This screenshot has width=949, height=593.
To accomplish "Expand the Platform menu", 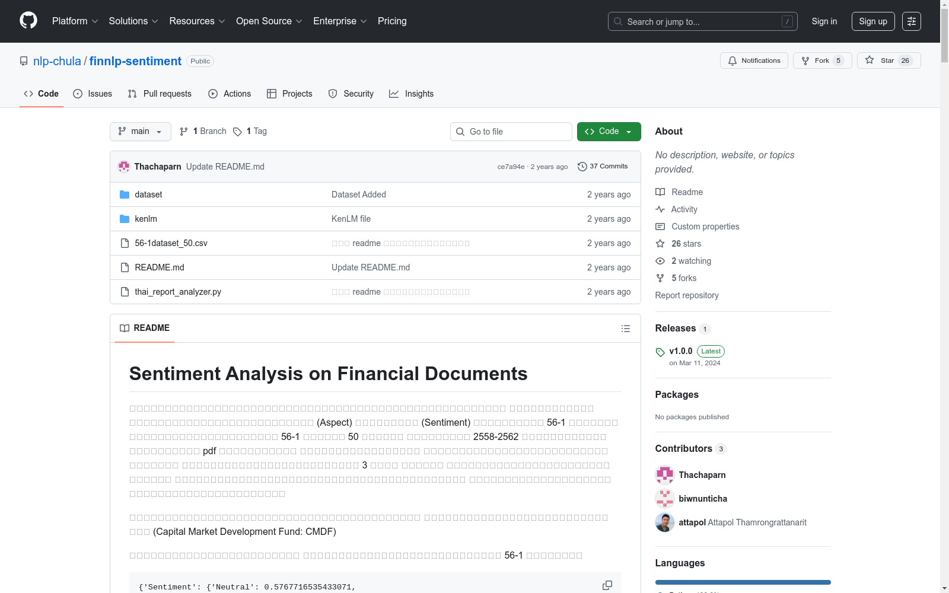I will [75, 21].
